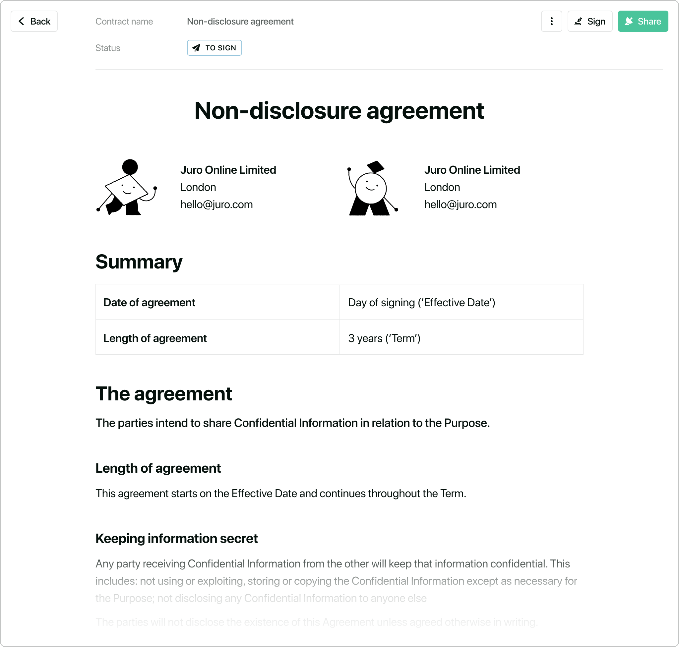Click the three-dot more options menu icon

point(551,21)
